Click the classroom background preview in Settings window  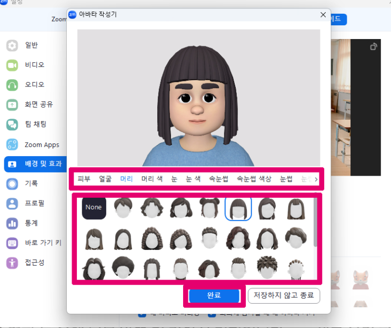pos(340,108)
